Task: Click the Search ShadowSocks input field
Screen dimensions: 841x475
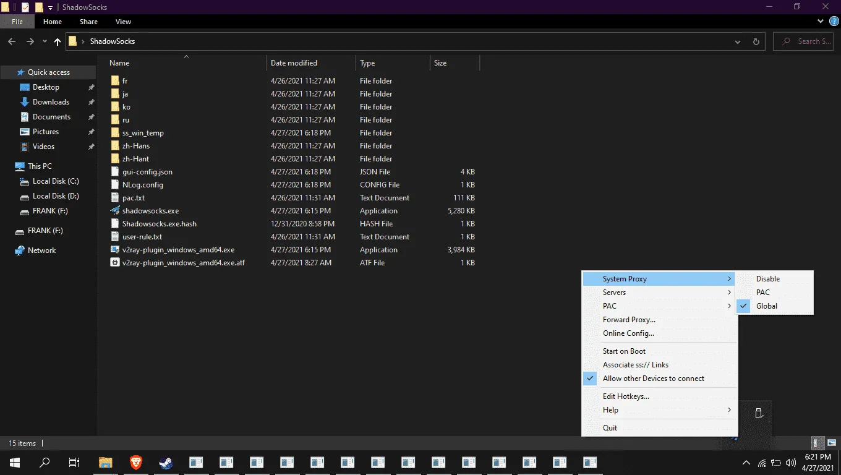Action: point(804,41)
